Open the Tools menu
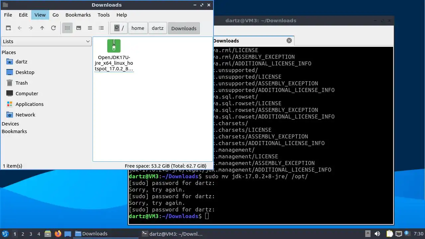Viewport: 425px width, 239px height. 104,15
